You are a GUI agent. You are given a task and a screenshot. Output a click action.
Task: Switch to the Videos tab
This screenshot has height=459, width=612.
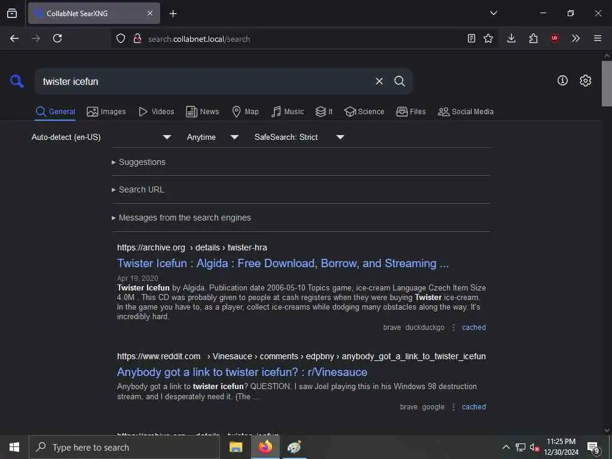pos(157,112)
